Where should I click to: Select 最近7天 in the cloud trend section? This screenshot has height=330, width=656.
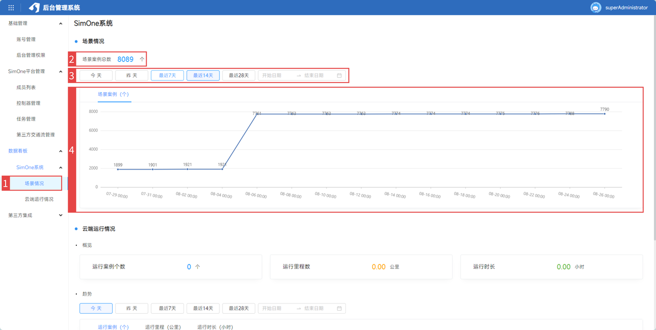(x=167, y=308)
